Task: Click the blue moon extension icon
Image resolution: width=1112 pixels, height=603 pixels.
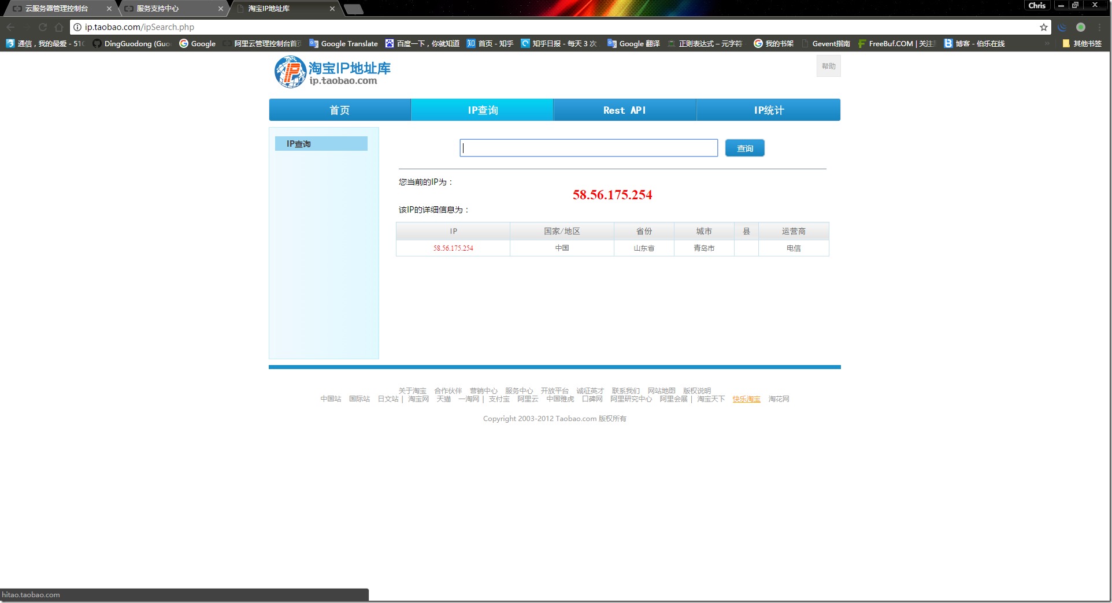Action: [1062, 27]
